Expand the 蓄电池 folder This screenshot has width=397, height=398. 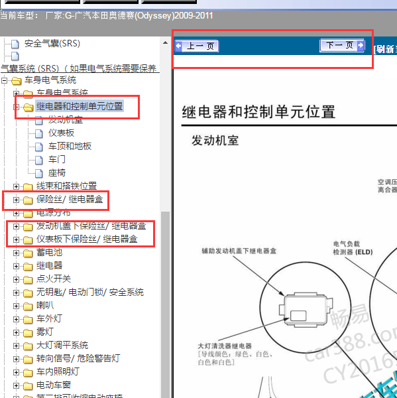tap(16, 253)
